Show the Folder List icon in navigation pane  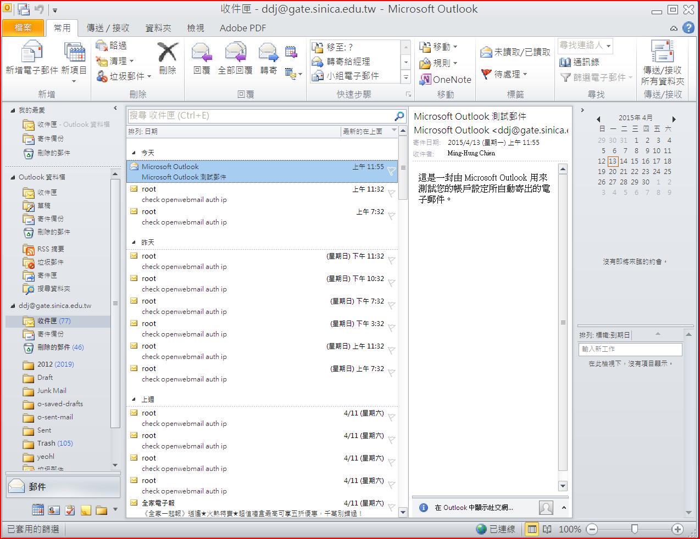[102, 510]
